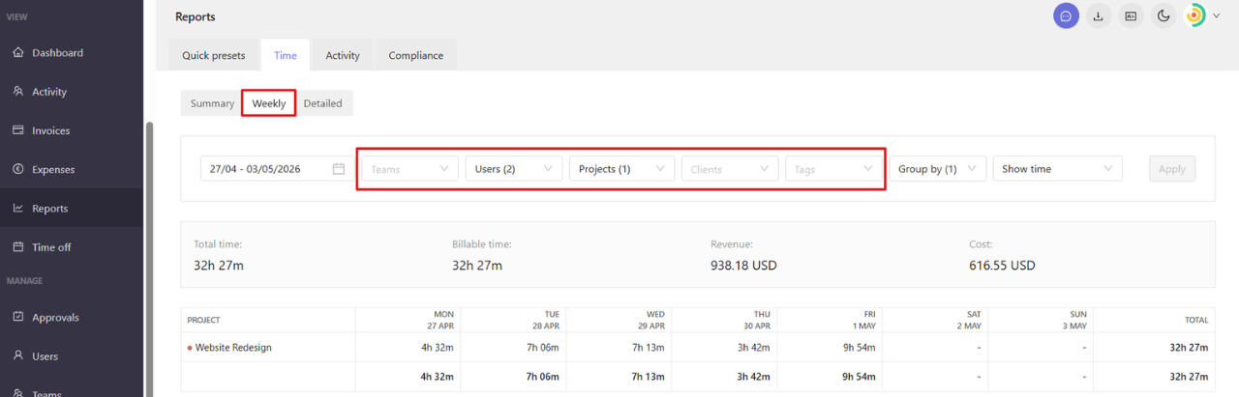
Task: Expand the Users (2) filter dropdown
Action: (x=514, y=169)
